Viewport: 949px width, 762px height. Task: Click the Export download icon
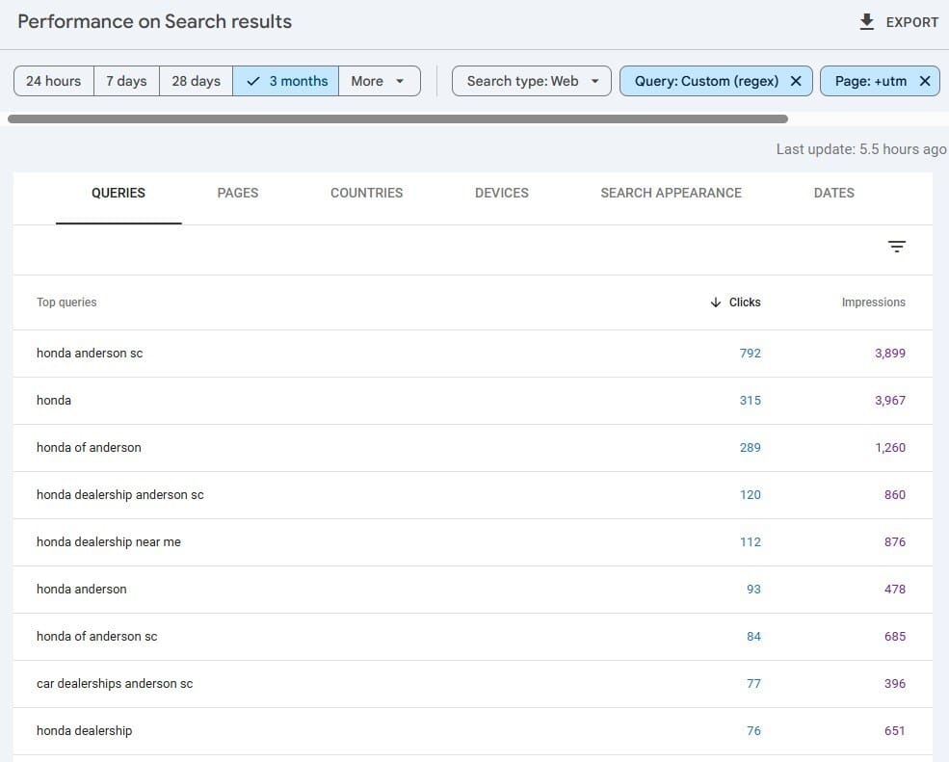pyautogui.click(x=867, y=22)
